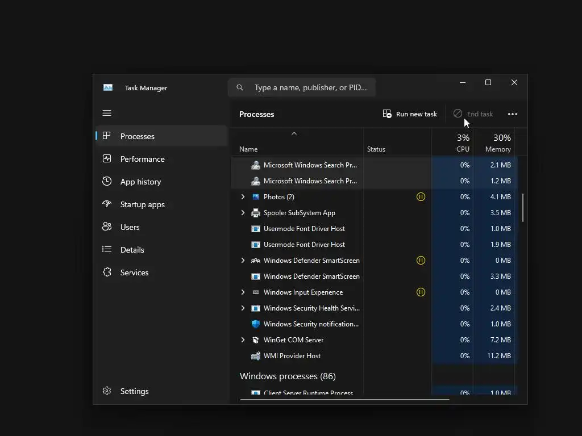Click the End task prohibited icon
Screen dimensions: 582x436
tap(458, 114)
